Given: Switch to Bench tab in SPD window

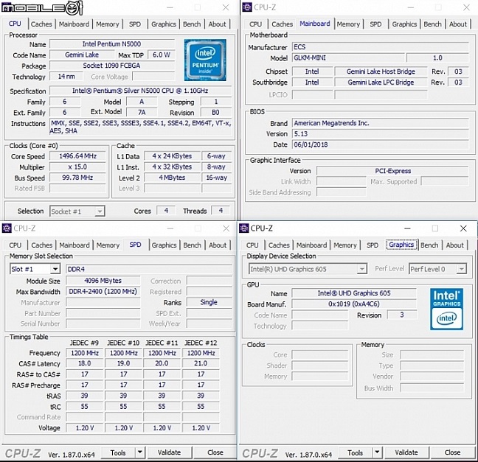Looking at the screenshot, I should point(192,245).
